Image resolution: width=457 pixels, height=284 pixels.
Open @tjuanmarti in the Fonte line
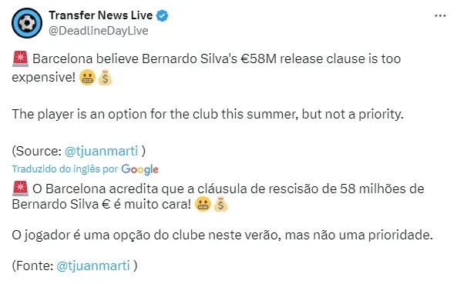pos(93,266)
